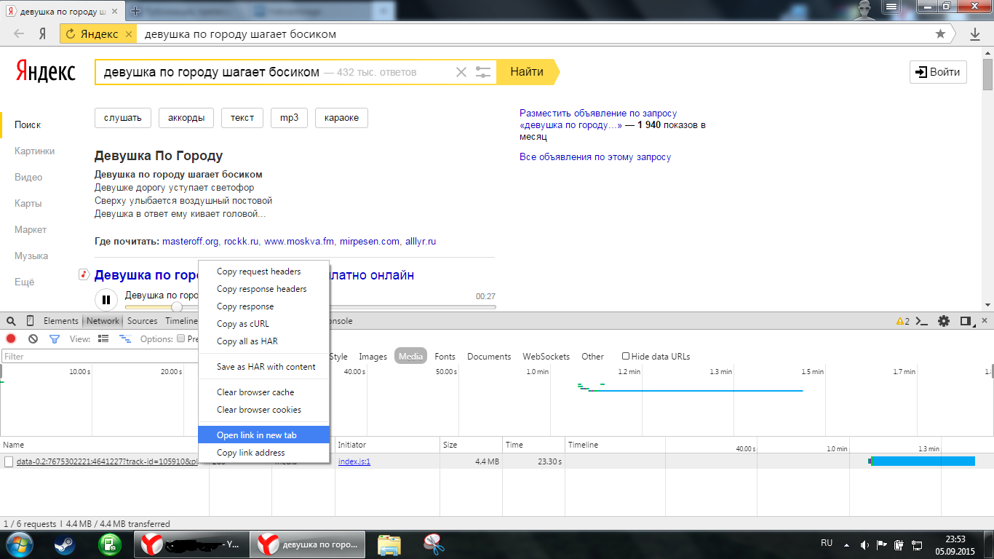Image resolution: width=994 pixels, height=559 pixels.
Task: Open DevTools settings gear icon
Action: [944, 321]
